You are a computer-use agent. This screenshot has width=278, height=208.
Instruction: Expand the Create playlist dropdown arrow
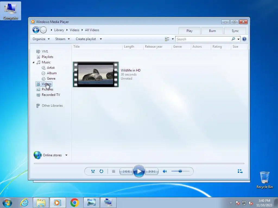coord(101,39)
